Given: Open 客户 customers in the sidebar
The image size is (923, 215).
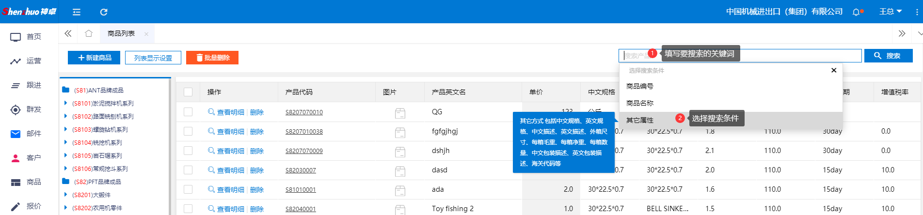Looking at the screenshot, I should pyautogui.click(x=26, y=158).
